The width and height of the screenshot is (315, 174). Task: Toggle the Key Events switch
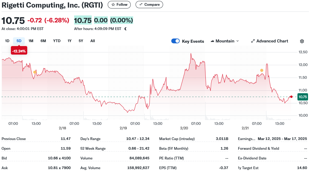pyautogui.click(x=176, y=41)
